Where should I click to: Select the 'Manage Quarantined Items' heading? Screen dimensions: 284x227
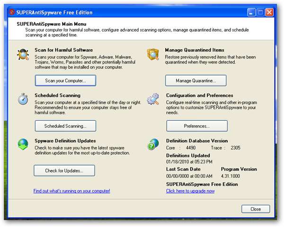[x=195, y=50]
